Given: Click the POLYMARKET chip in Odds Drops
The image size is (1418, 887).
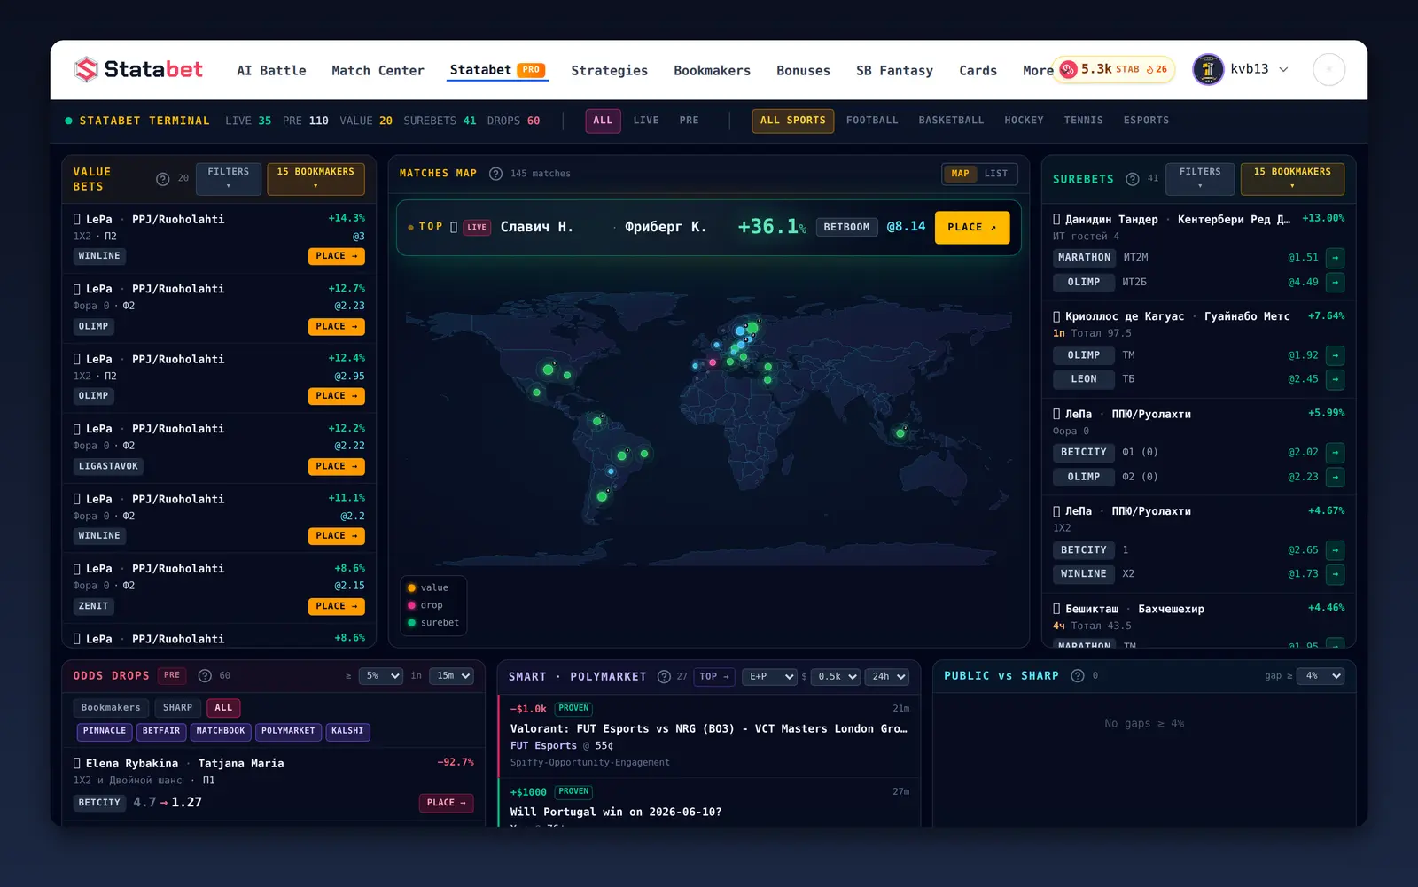Looking at the screenshot, I should point(288,731).
